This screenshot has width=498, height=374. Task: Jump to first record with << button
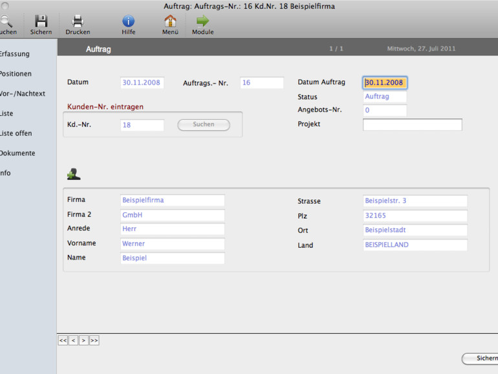[x=63, y=340]
